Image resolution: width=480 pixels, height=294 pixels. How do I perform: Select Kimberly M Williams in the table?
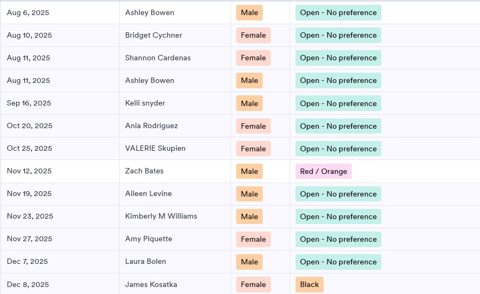tap(161, 216)
